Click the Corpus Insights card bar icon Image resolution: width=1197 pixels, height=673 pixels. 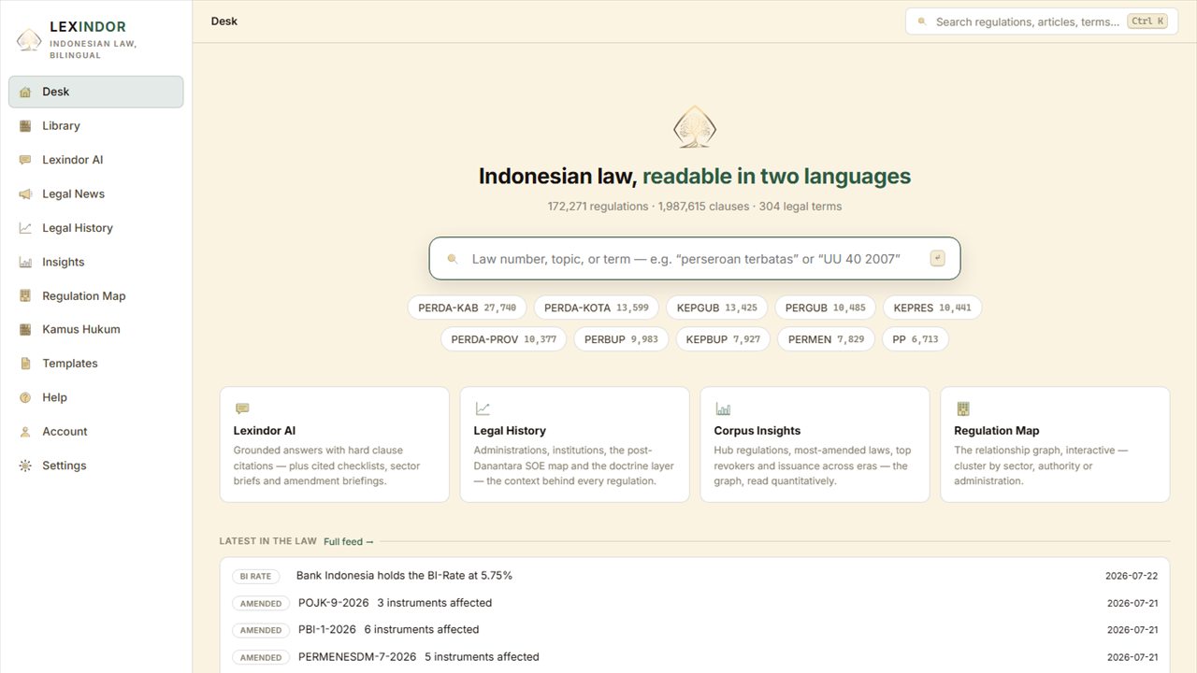tap(723, 408)
